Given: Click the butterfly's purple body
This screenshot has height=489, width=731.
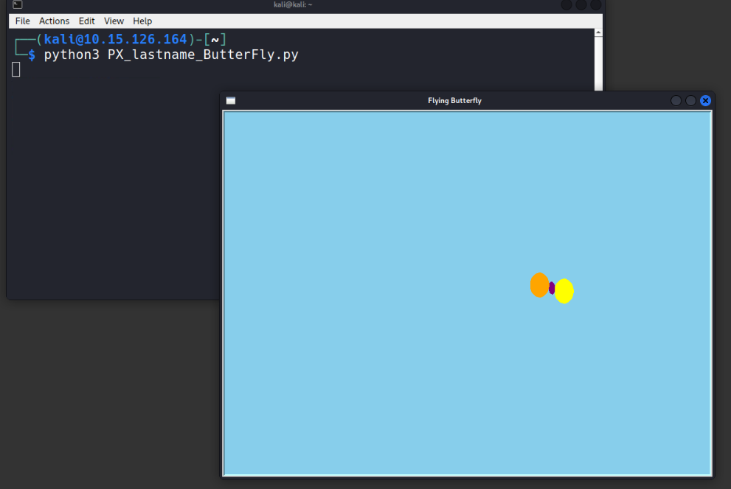Looking at the screenshot, I should tap(552, 288).
